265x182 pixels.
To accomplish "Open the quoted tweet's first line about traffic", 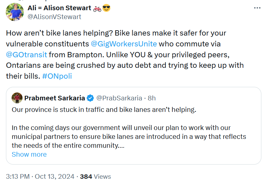I will (x=104, y=110).
